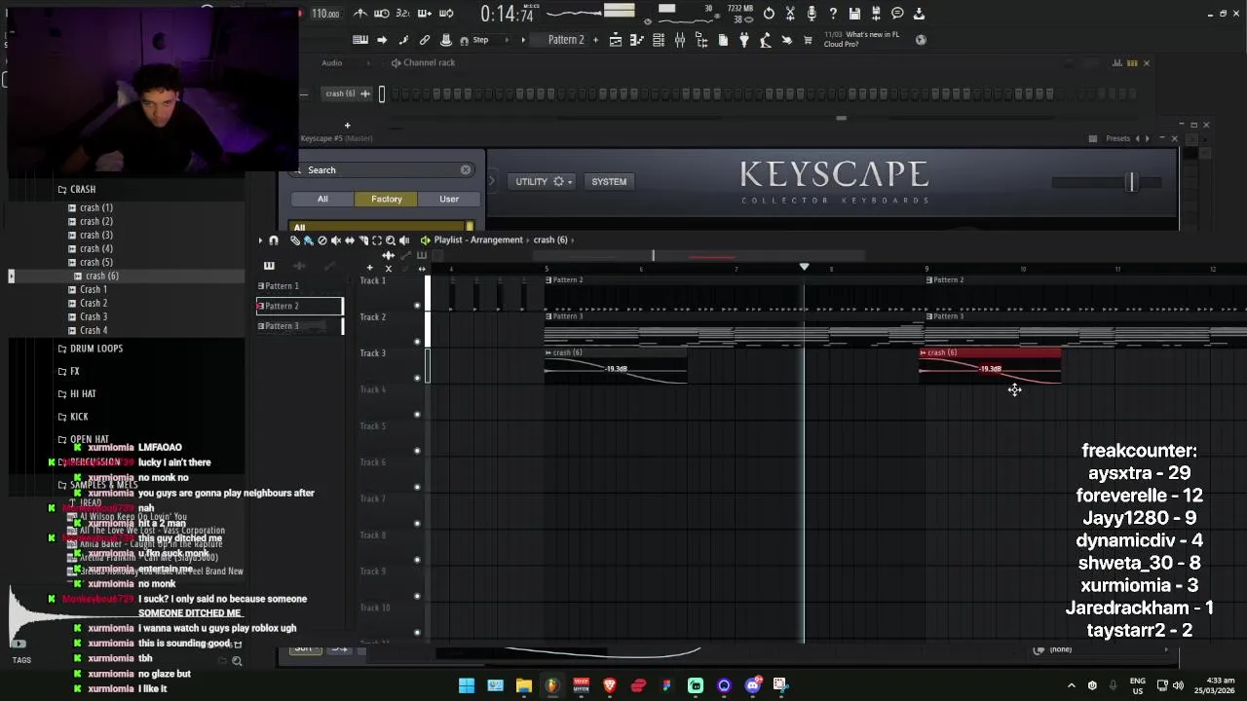Open Discord from the Windows taskbar
This screenshot has height=701, width=1247.
coord(752,685)
